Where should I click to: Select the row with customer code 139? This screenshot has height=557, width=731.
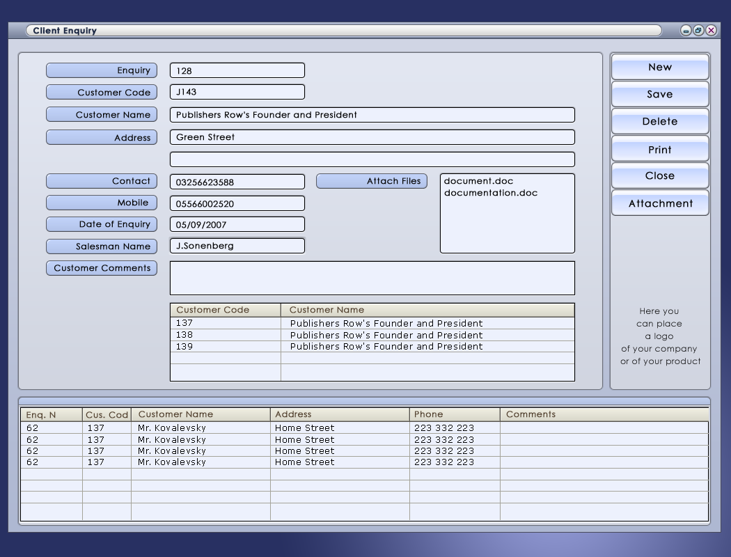[223, 346]
